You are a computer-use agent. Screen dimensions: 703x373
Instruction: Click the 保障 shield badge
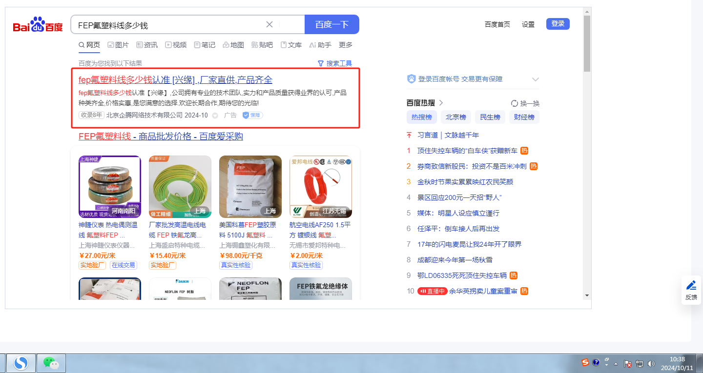(x=253, y=116)
